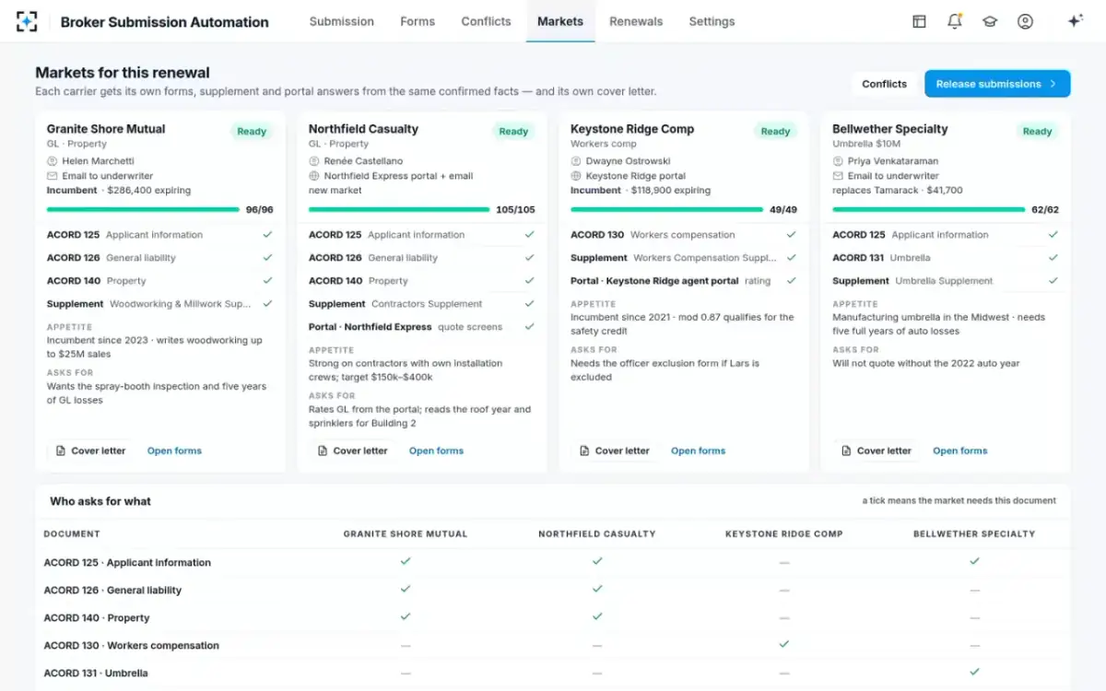Click 'replaces Tamarack · $41,700' text
This screenshot has width=1106, height=691.
(x=898, y=190)
